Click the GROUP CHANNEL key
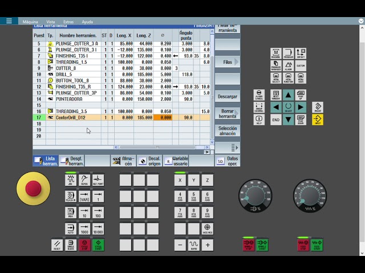The height and width of the screenshot is (273, 365). [x=259, y=107]
